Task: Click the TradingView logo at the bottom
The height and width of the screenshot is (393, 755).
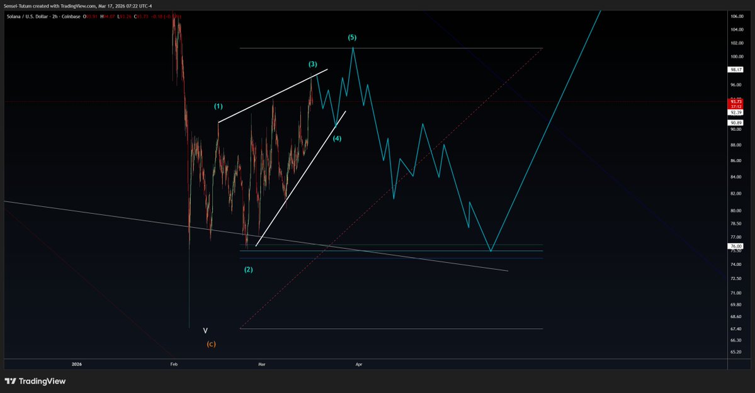Action: [35, 382]
